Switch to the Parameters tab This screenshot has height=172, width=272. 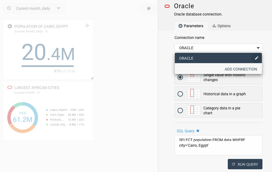pos(191,26)
